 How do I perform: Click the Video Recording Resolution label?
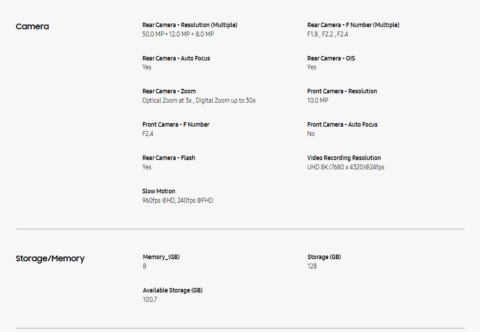coord(344,158)
